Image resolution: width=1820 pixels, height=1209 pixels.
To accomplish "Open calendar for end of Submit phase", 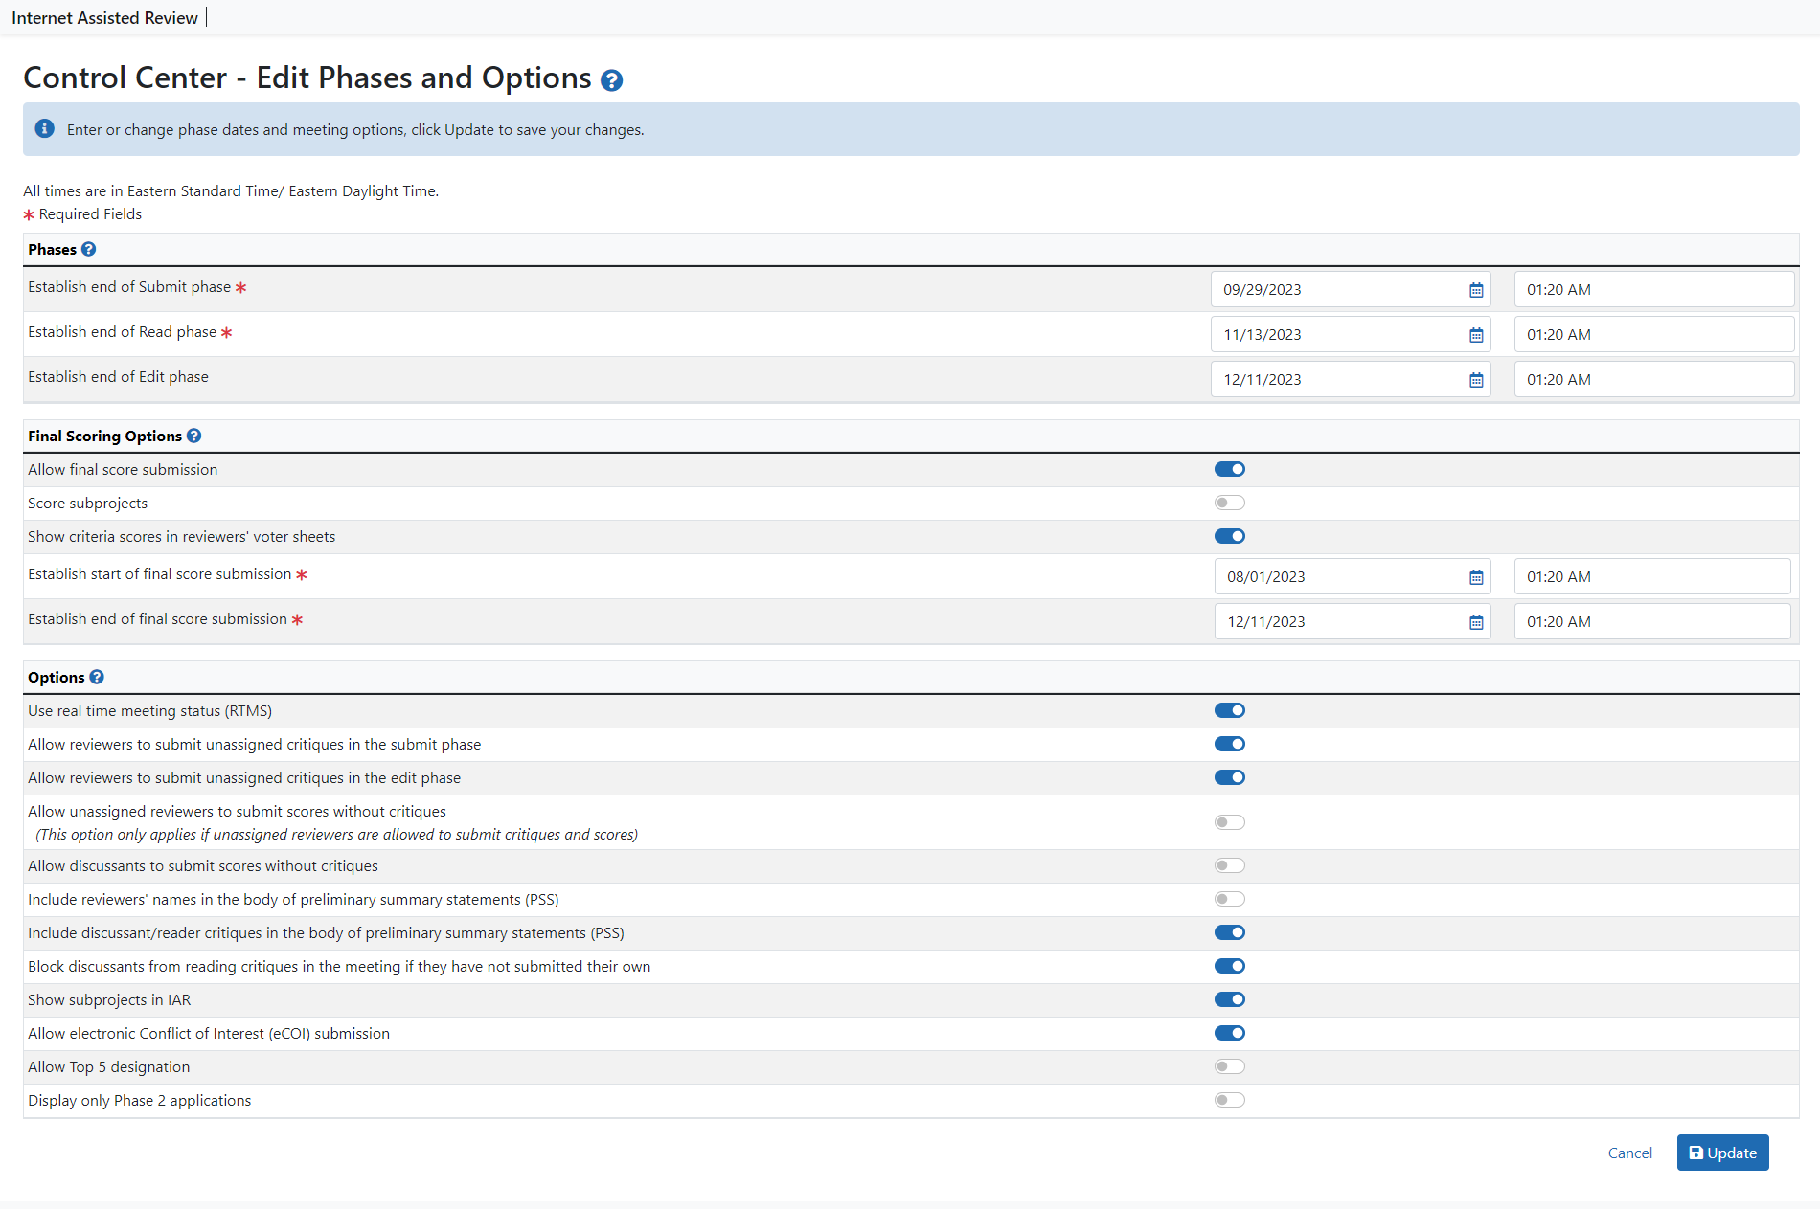I will coord(1476,290).
